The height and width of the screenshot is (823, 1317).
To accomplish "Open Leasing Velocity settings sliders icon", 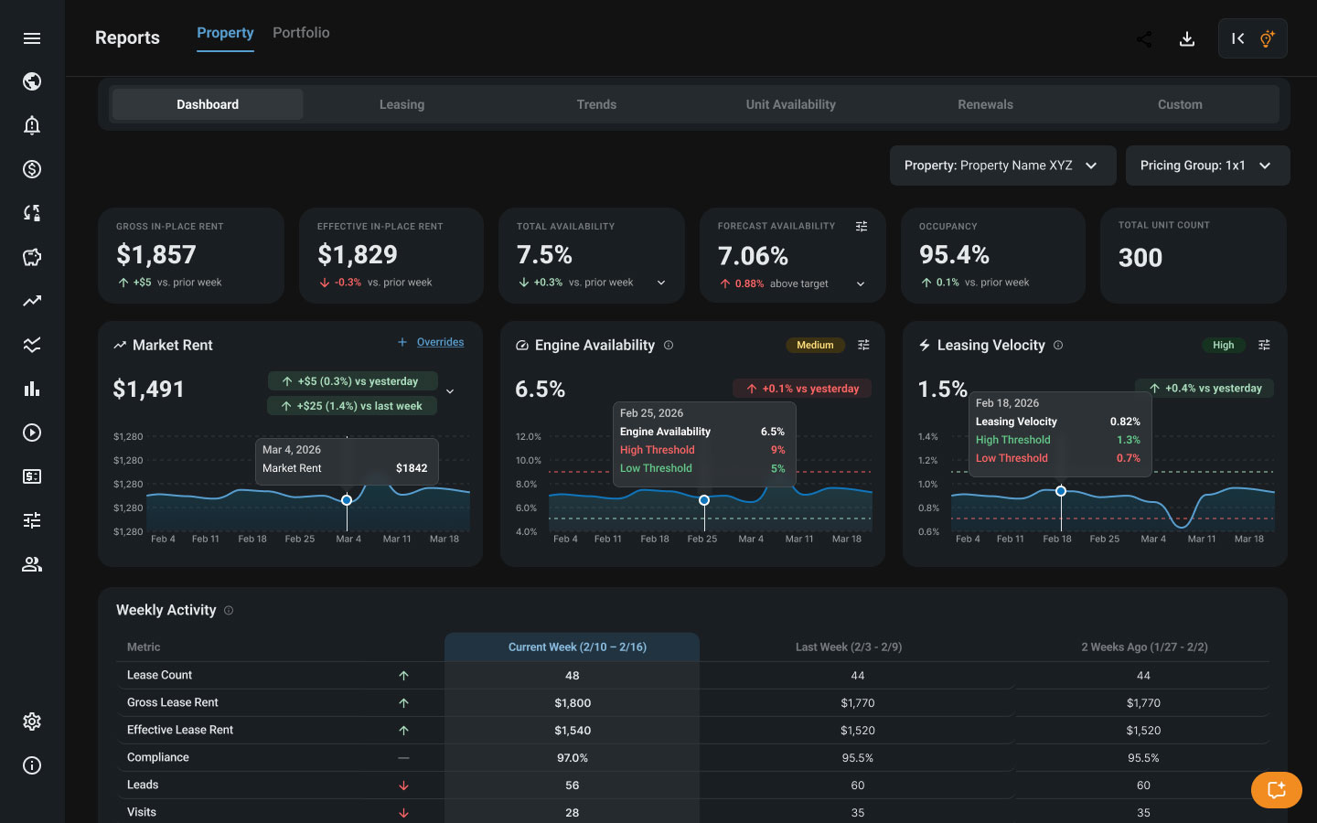I will (x=1264, y=345).
